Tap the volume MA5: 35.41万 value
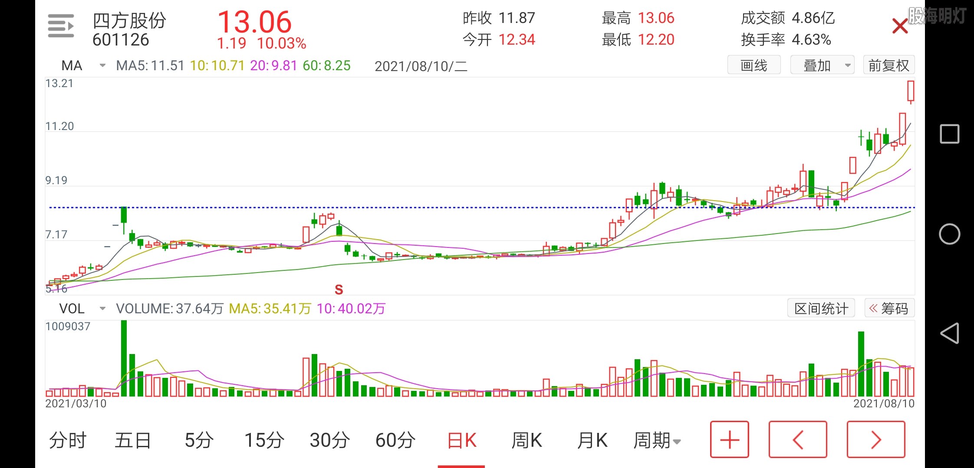The image size is (974, 468). [270, 309]
